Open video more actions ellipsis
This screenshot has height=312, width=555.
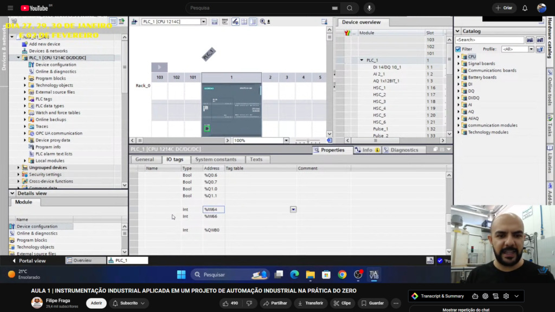(396, 303)
